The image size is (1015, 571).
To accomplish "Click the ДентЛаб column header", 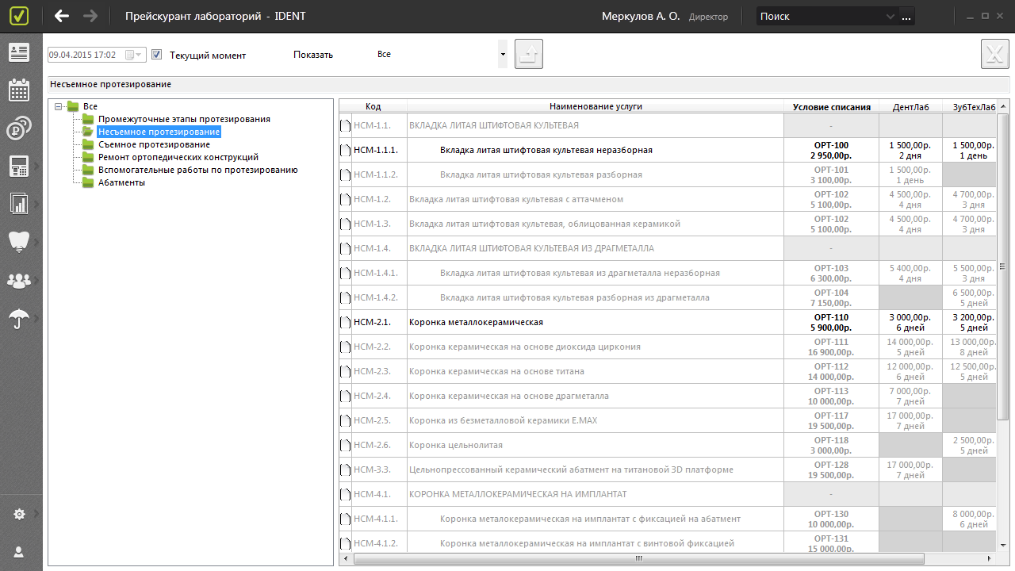I will [910, 106].
